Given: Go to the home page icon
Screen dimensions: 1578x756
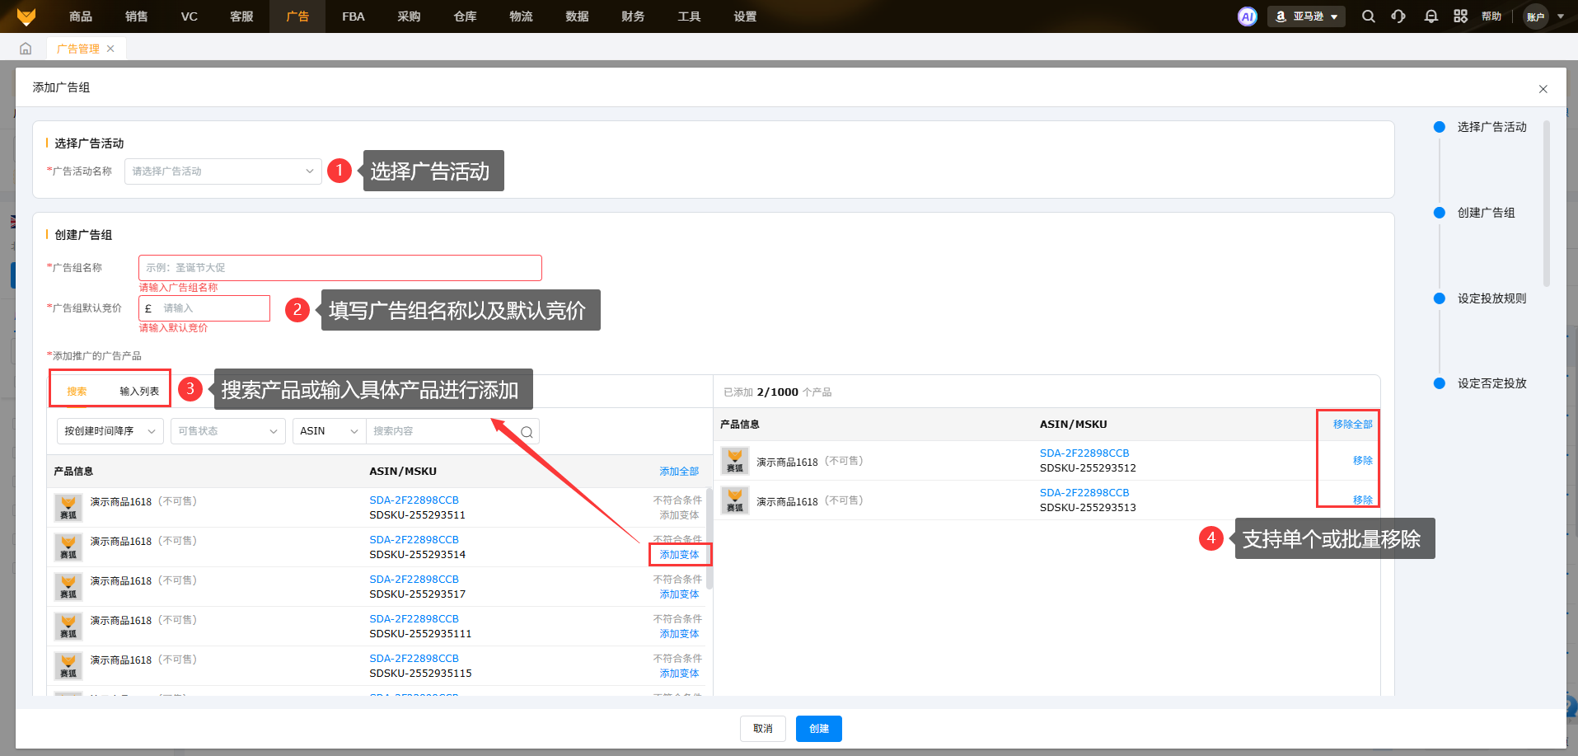Looking at the screenshot, I should pyautogui.click(x=26, y=49).
